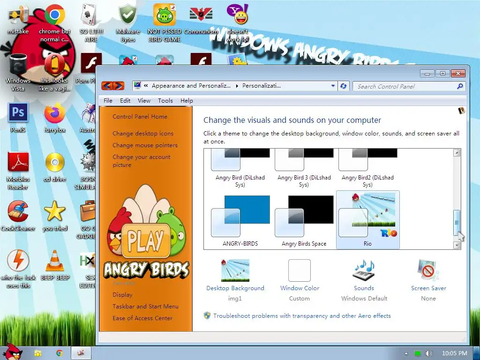Image resolution: width=480 pixels, height=360 pixels.
Task: Go back with the left navigation arrow
Action: pos(107,86)
